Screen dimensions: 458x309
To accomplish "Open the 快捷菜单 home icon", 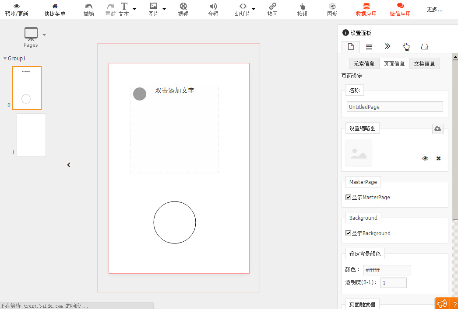I will click(55, 6).
